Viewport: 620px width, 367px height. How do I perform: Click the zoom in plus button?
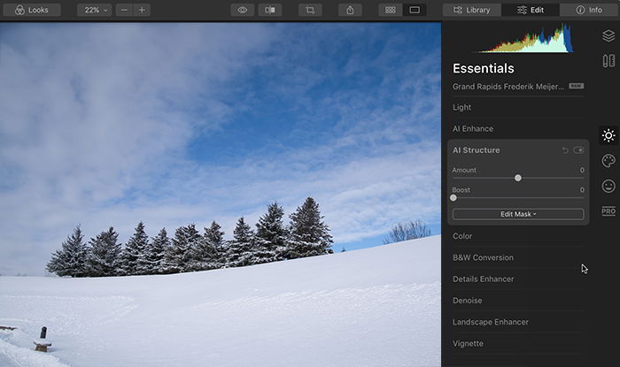142,10
